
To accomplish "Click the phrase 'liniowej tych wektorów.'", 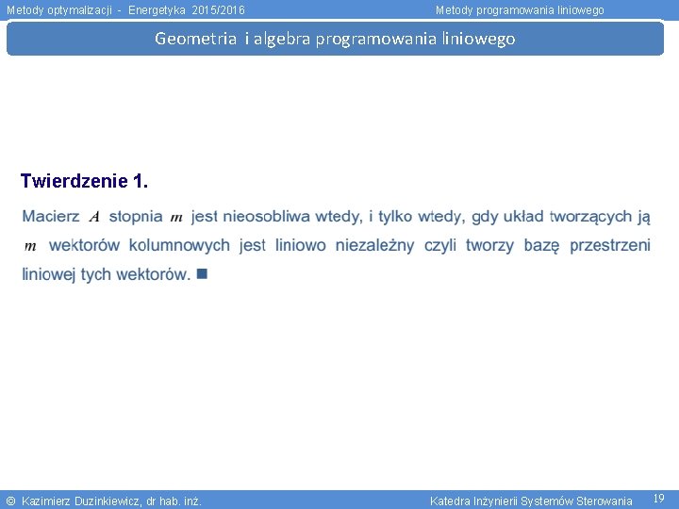I will click(106, 274).
